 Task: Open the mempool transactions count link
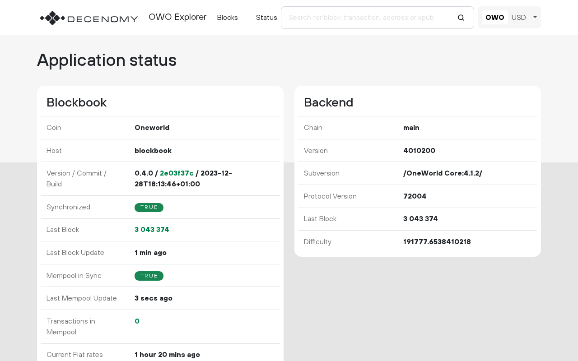(137, 321)
